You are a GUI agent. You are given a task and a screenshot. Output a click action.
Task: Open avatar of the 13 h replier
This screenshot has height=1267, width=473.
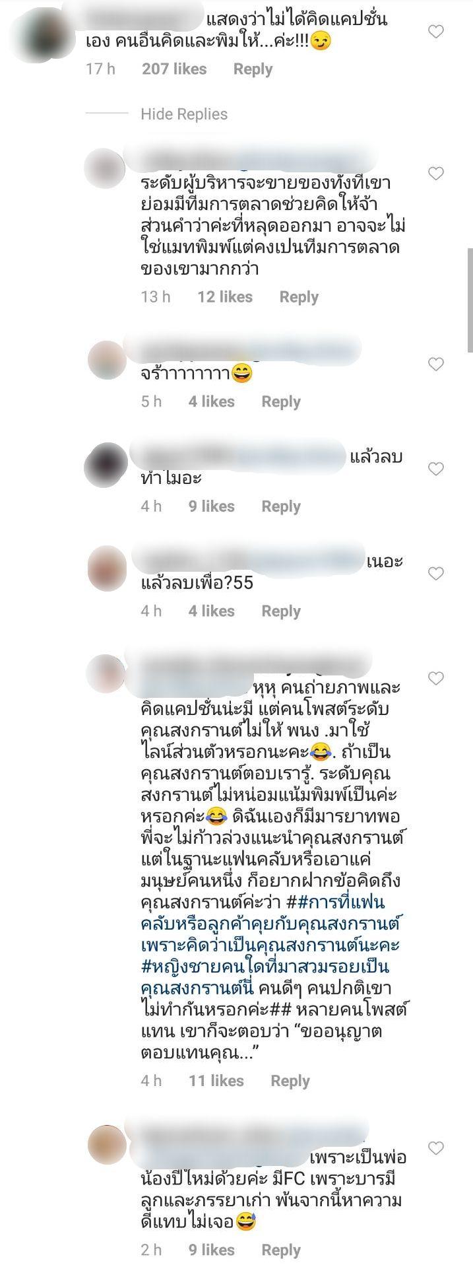(106, 169)
